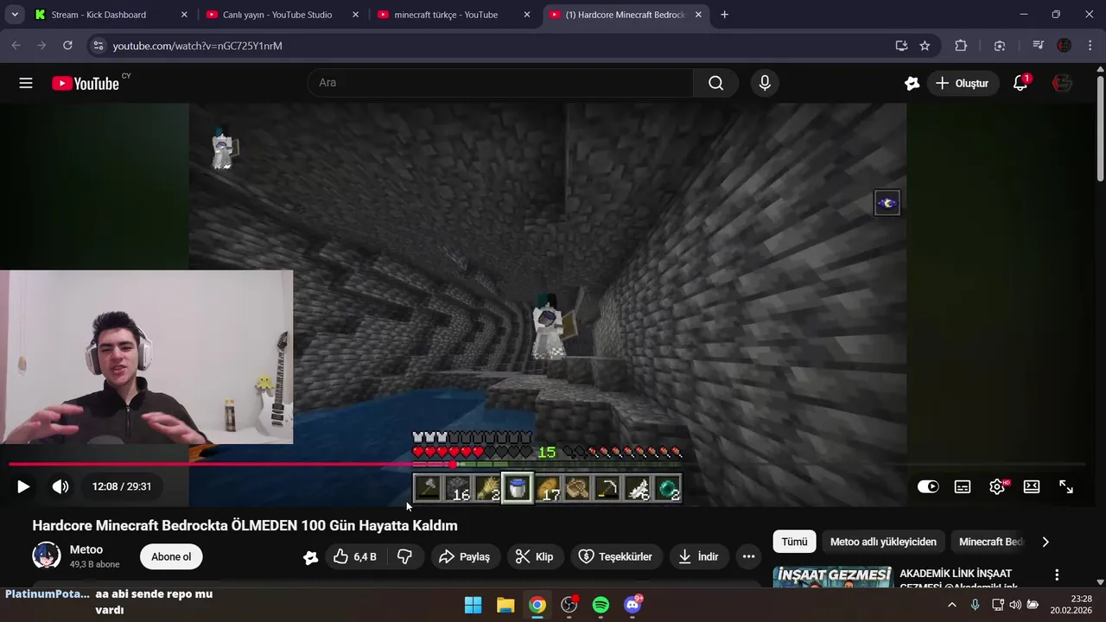Go to the YouTube home logo
This screenshot has width=1106, height=622.
coord(85,83)
